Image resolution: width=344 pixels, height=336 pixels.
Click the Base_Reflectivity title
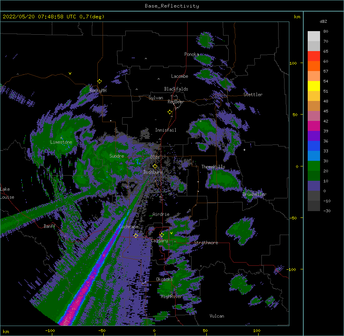pos(172,6)
